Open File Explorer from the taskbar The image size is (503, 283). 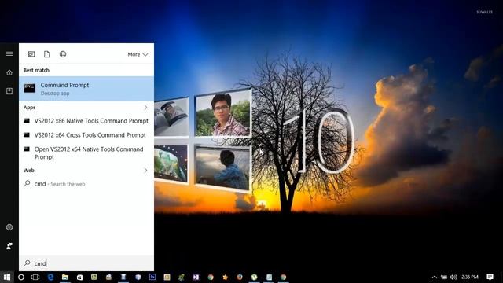(65, 277)
